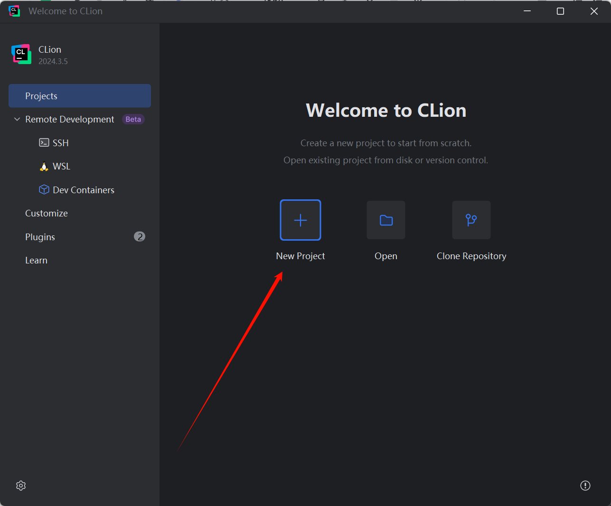Select the WSL remote development icon
Viewport: 611px width, 506px height.
tap(44, 166)
